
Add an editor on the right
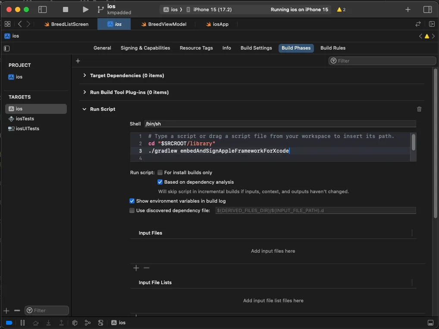432,24
